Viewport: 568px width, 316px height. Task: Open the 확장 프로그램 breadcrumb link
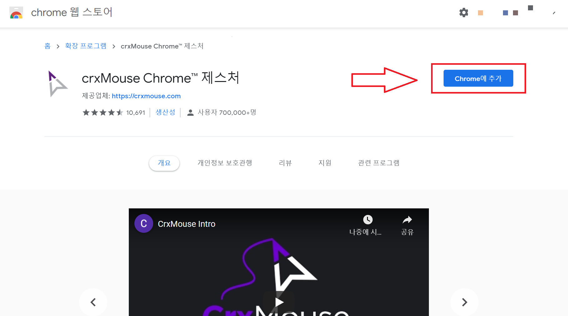coord(86,46)
